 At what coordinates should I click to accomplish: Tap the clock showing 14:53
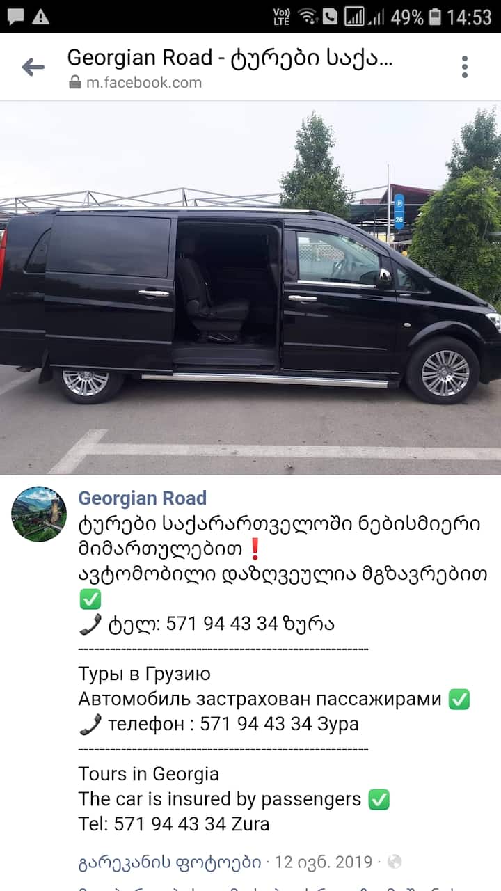coord(470,17)
